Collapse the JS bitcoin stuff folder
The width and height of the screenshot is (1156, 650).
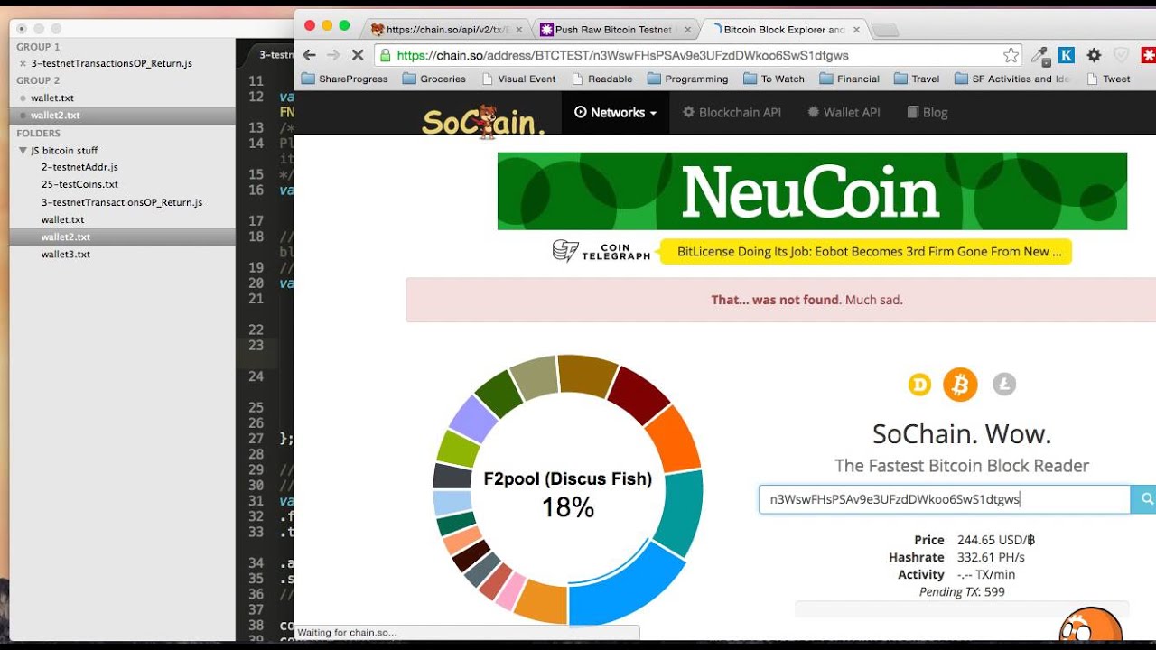click(23, 151)
